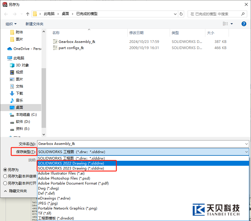Image resolution: width=251 pixels, height=221 pixels.
Task: Open the 附件 folder in sidebar
Action: click(x=17, y=32)
